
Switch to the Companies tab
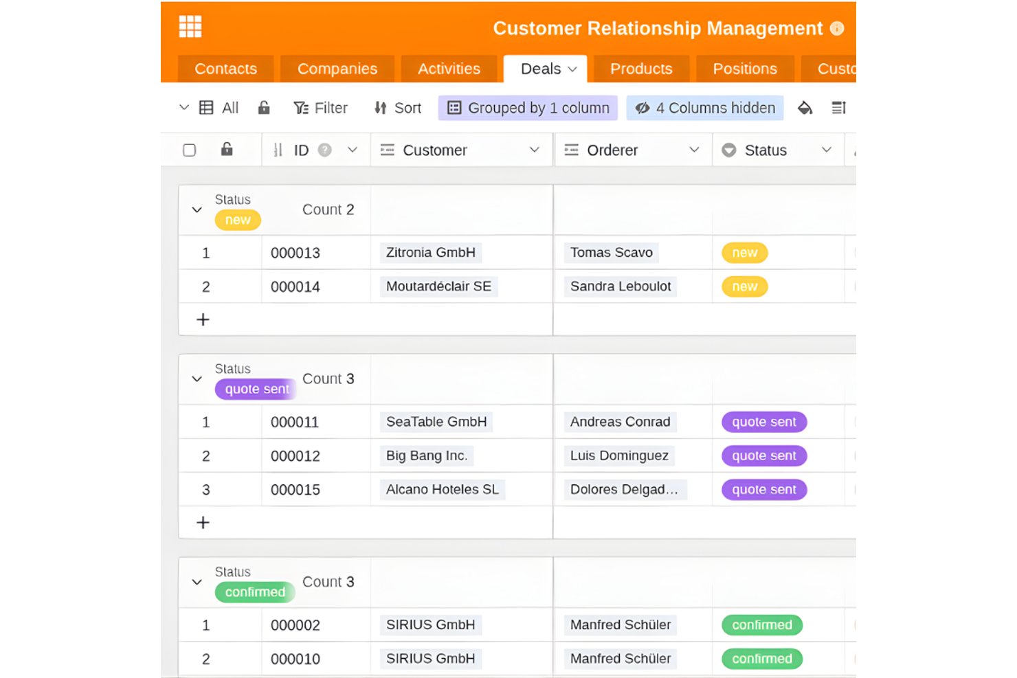337,69
